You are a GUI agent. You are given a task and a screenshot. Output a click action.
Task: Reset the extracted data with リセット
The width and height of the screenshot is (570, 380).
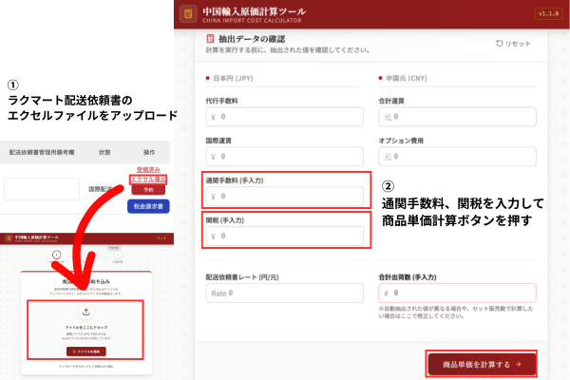pos(513,44)
